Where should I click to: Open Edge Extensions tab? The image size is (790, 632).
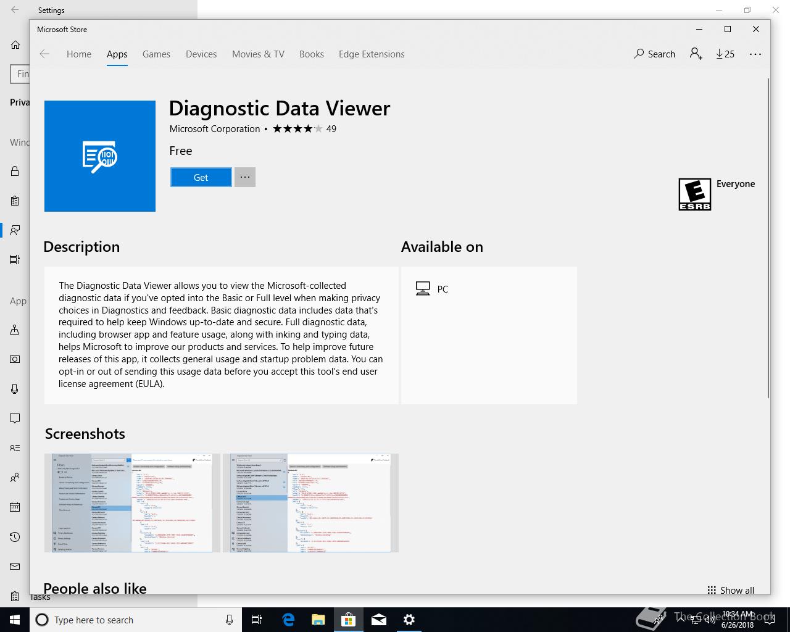point(372,54)
